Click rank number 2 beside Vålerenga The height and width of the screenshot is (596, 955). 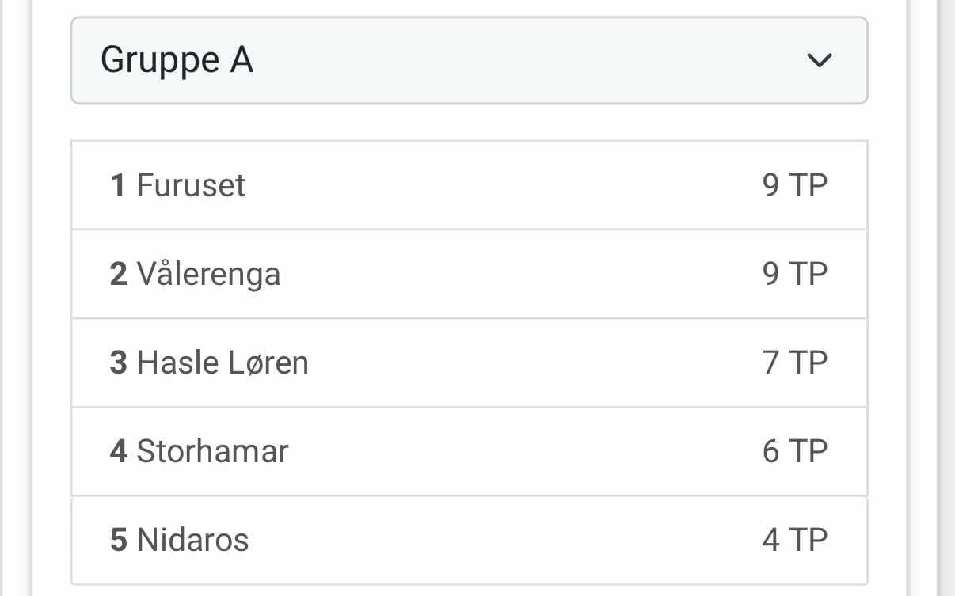tap(118, 274)
